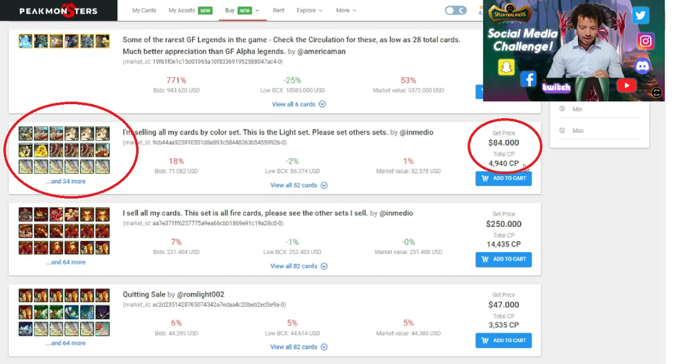Click '...and 64 more' under the fire cards
The width and height of the screenshot is (676, 364).
[x=66, y=262]
